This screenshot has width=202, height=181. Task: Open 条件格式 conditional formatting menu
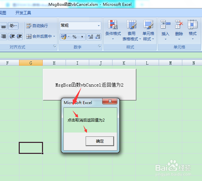click(x=113, y=30)
